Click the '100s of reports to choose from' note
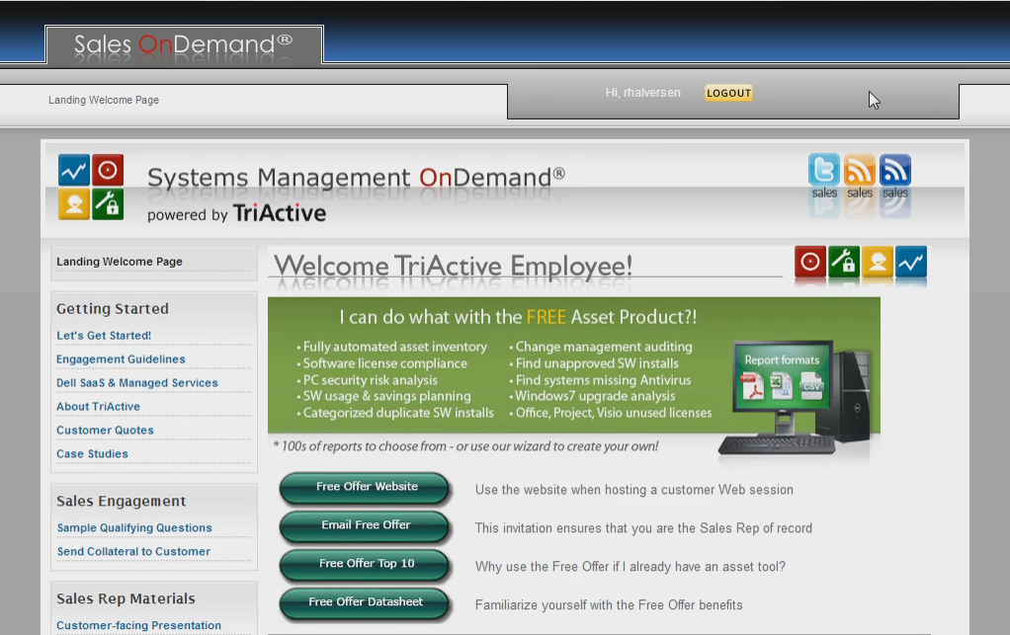This screenshot has width=1010, height=635. coord(465,446)
